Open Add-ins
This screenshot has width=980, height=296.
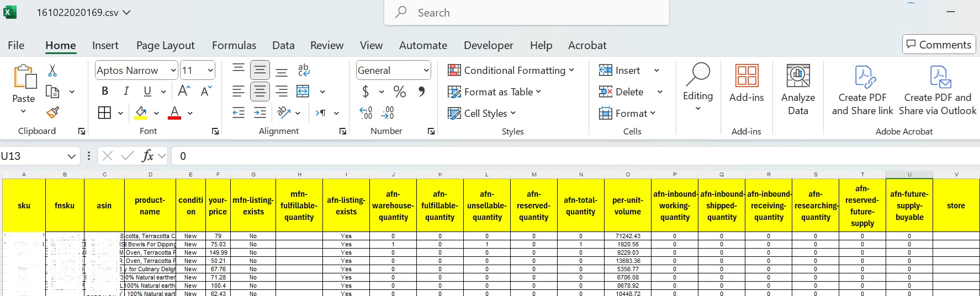746,84
